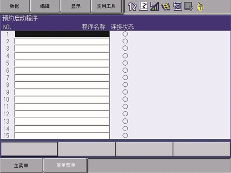Toggle connection status circle for row 7
Viewport: 231px width, 173px height.
[125, 78]
